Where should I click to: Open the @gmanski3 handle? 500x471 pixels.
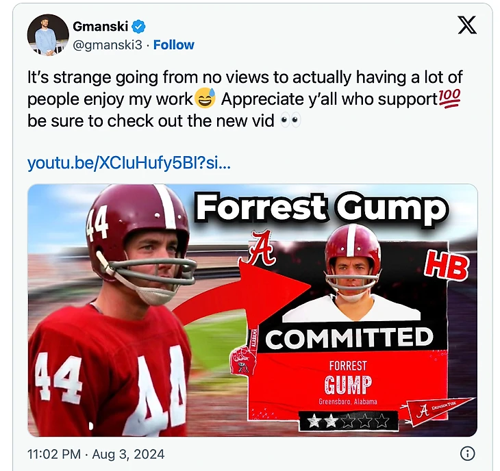pos(108,45)
